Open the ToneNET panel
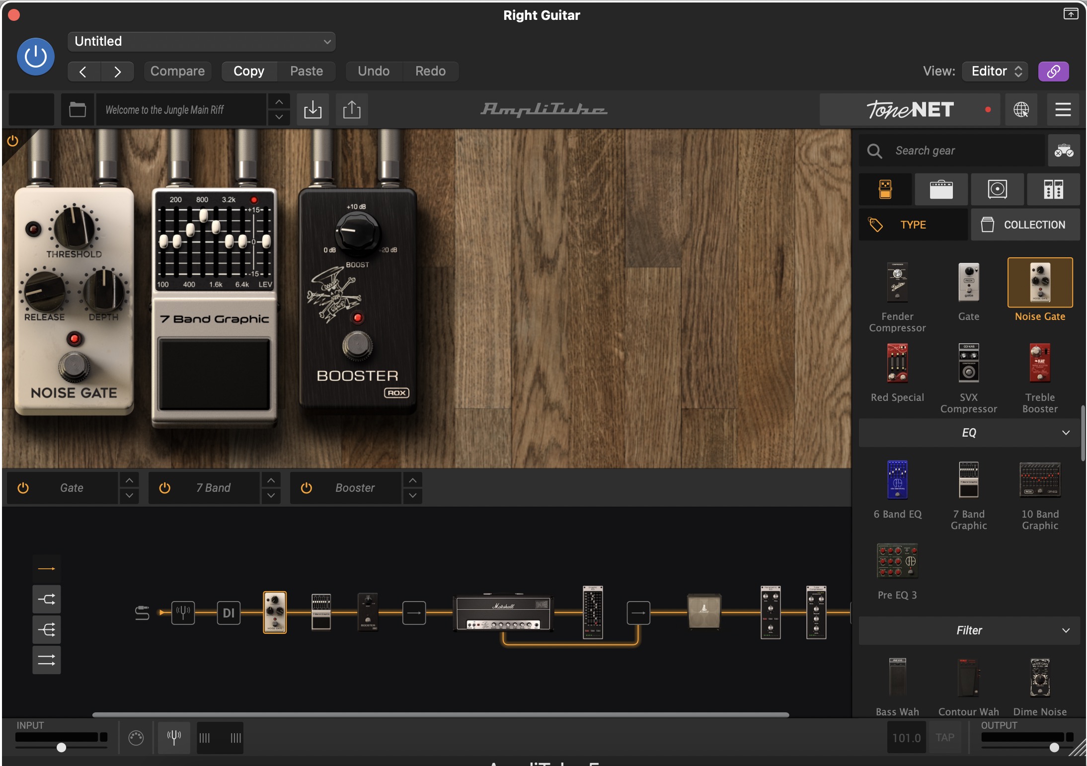Image resolution: width=1087 pixels, height=766 pixels. (910, 109)
